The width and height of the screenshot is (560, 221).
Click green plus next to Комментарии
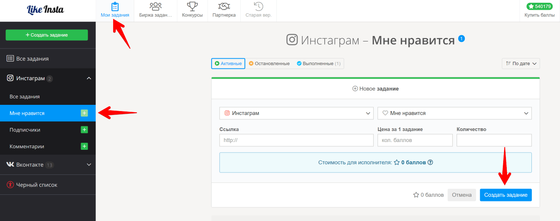click(x=84, y=146)
